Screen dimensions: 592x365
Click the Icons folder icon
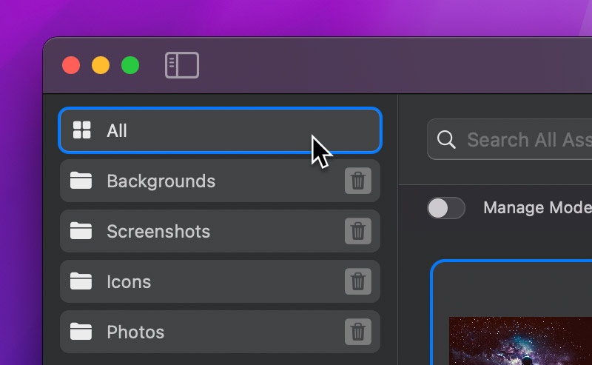(x=81, y=281)
